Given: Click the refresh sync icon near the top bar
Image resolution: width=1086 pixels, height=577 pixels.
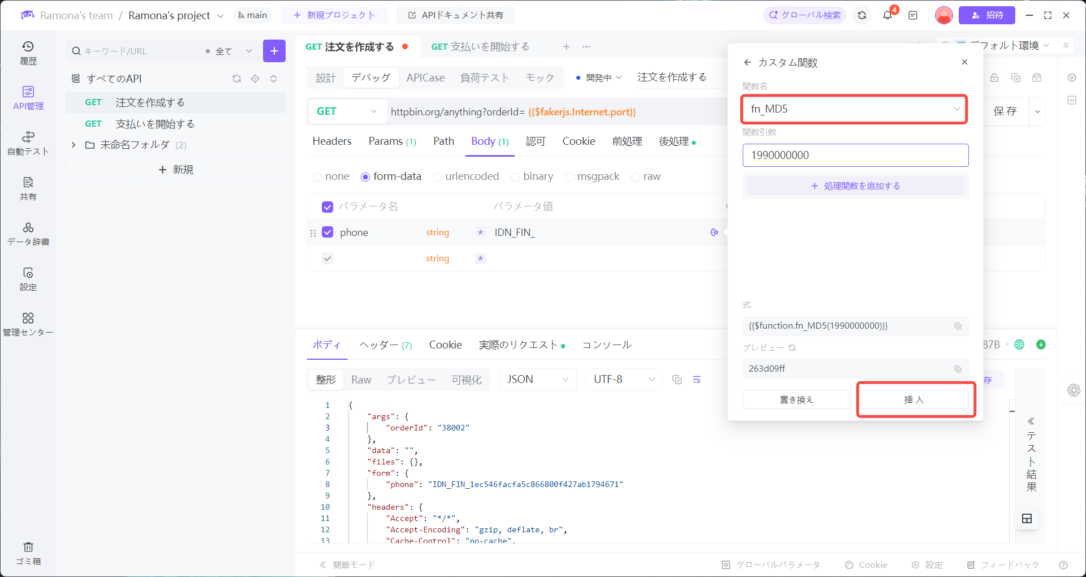Looking at the screenshot, I should (861, 15).
